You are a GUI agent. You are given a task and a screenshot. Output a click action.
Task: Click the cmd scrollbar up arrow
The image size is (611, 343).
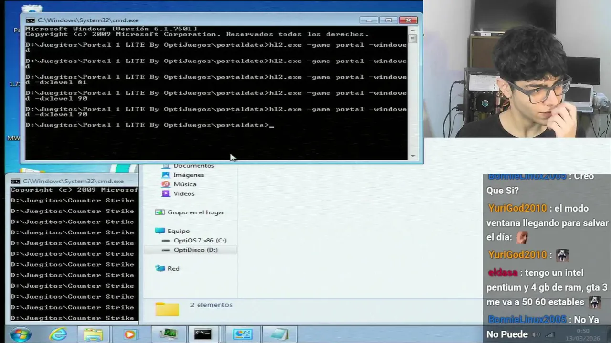[413, 30]
